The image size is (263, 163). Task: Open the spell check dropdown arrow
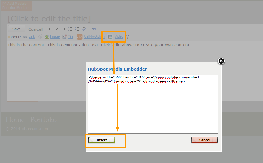88,29
